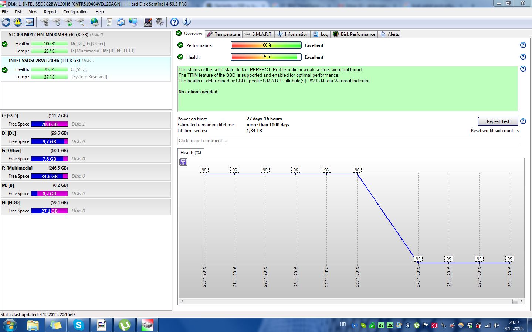Open the report document icon in toolbar
The image size is (532, 332).
point(109,22)
